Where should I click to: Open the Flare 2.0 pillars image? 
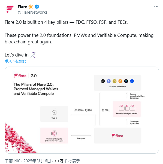[x=82, y=110]
